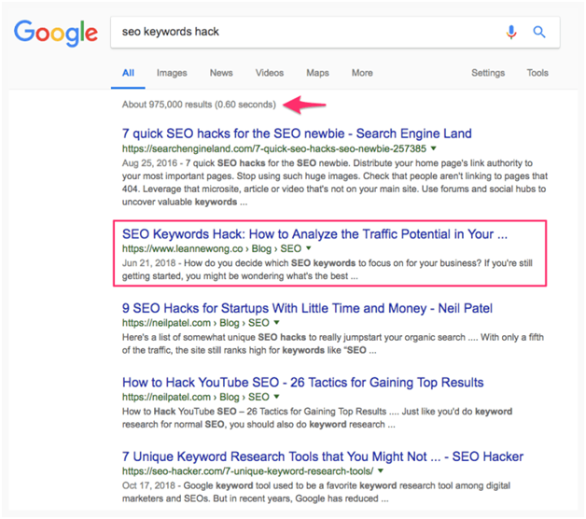Expand dropdown arrow next to searchengineland.com URL
Image resolution: width=586 pixels, height=519 pixels.
434,148
